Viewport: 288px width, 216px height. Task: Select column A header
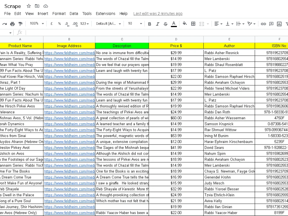pos(20,39)
